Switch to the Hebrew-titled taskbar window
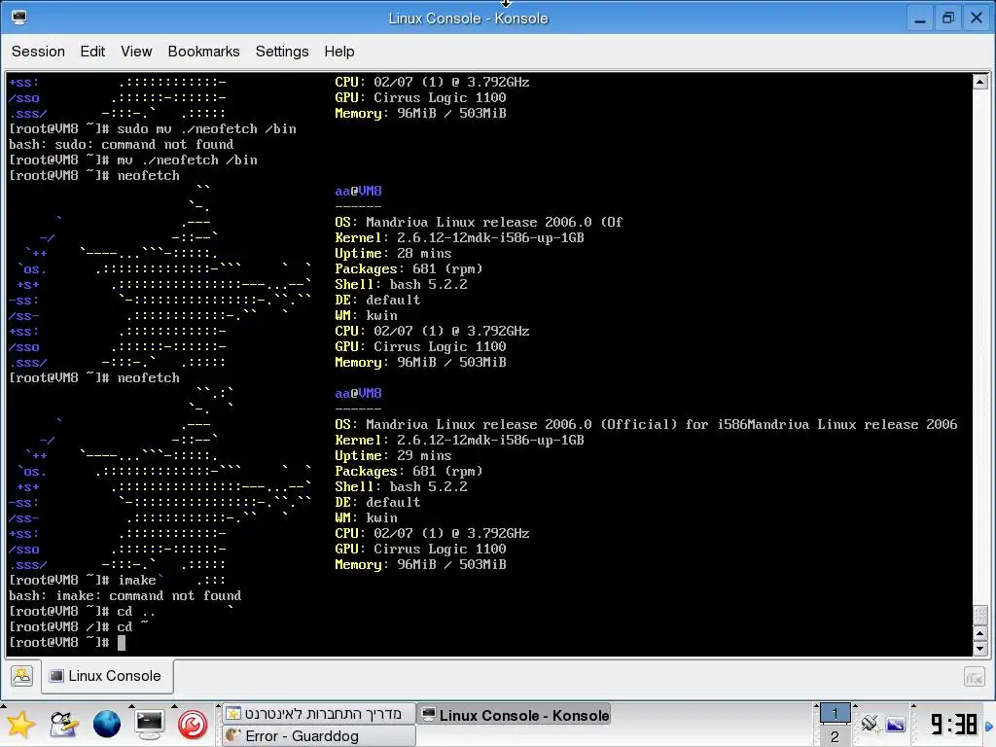The image size is (996, 747). point(319,714)
